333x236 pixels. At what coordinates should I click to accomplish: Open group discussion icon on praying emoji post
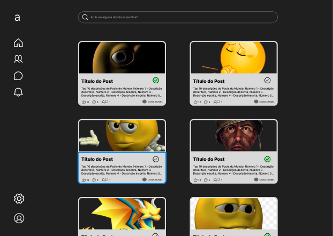point(217,101)
